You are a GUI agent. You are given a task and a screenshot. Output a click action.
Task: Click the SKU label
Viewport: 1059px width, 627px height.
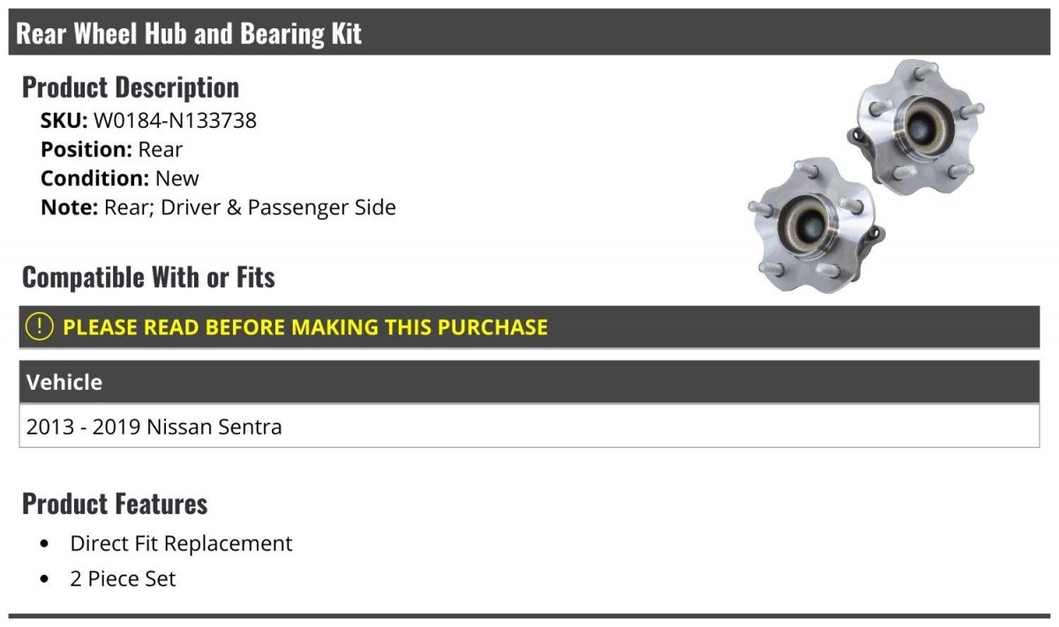click(64, 120)
